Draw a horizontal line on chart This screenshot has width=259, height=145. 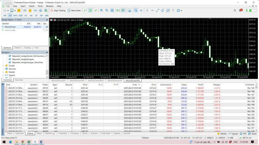pos(152,10)
